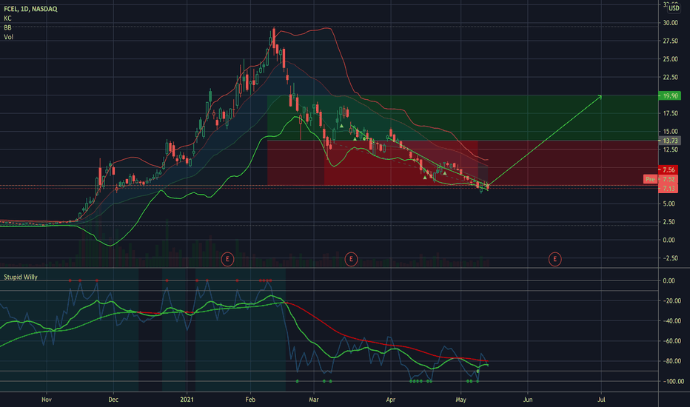Click the Nov label on time axis
690x407 pixels.
pyautogui.click(x=47, y=400)
